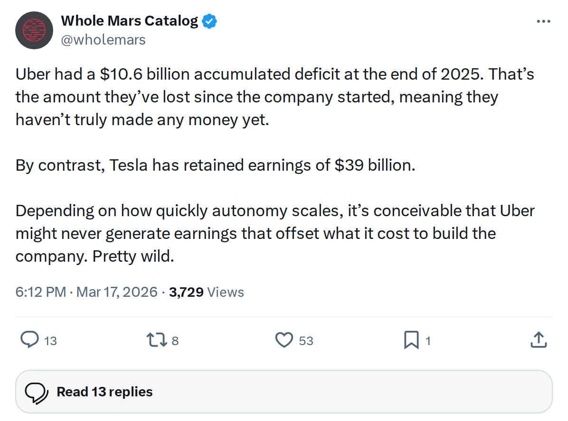
Task: Unlike the tweet to toggle the heart off
Action: click(x=284, y=340)
